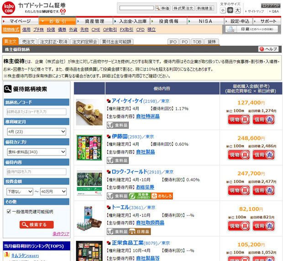Viewport: 283px width, 261px height.
Task: Open 投資金額 upper limit dropdown 40万円
Action: tap(53, 192)
